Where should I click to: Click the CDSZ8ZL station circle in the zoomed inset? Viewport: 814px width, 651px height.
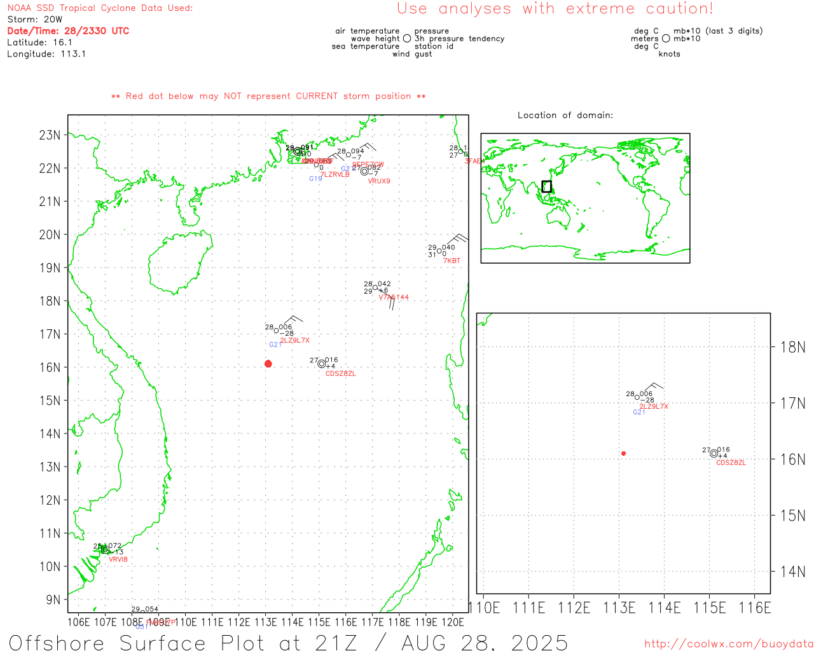pos(714,453)
